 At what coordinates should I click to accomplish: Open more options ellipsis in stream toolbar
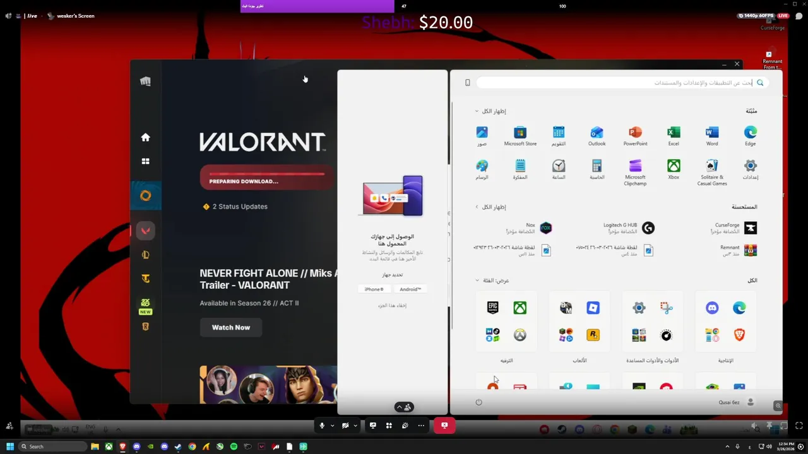click(421, 426)
